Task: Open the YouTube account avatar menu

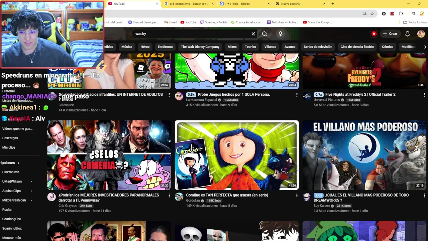Action: (421, 34)
